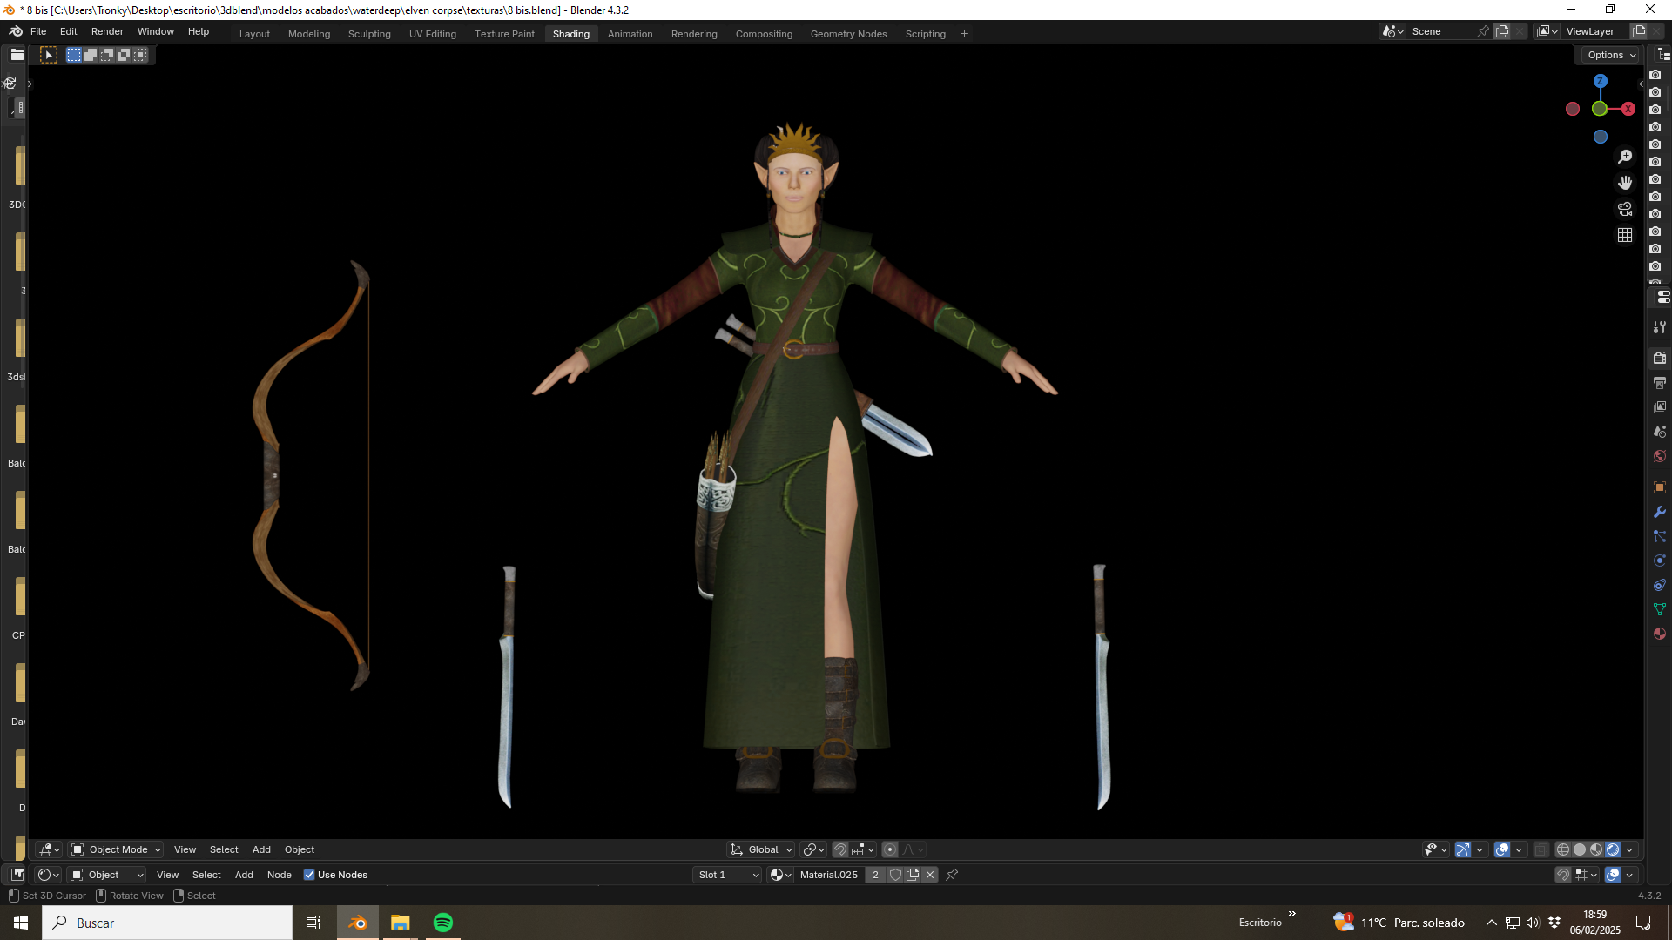The width and height of the screenshot is (1672, 940).
Task: Uncheck the Use Nodes checkbox
Action: pos(309,875)
